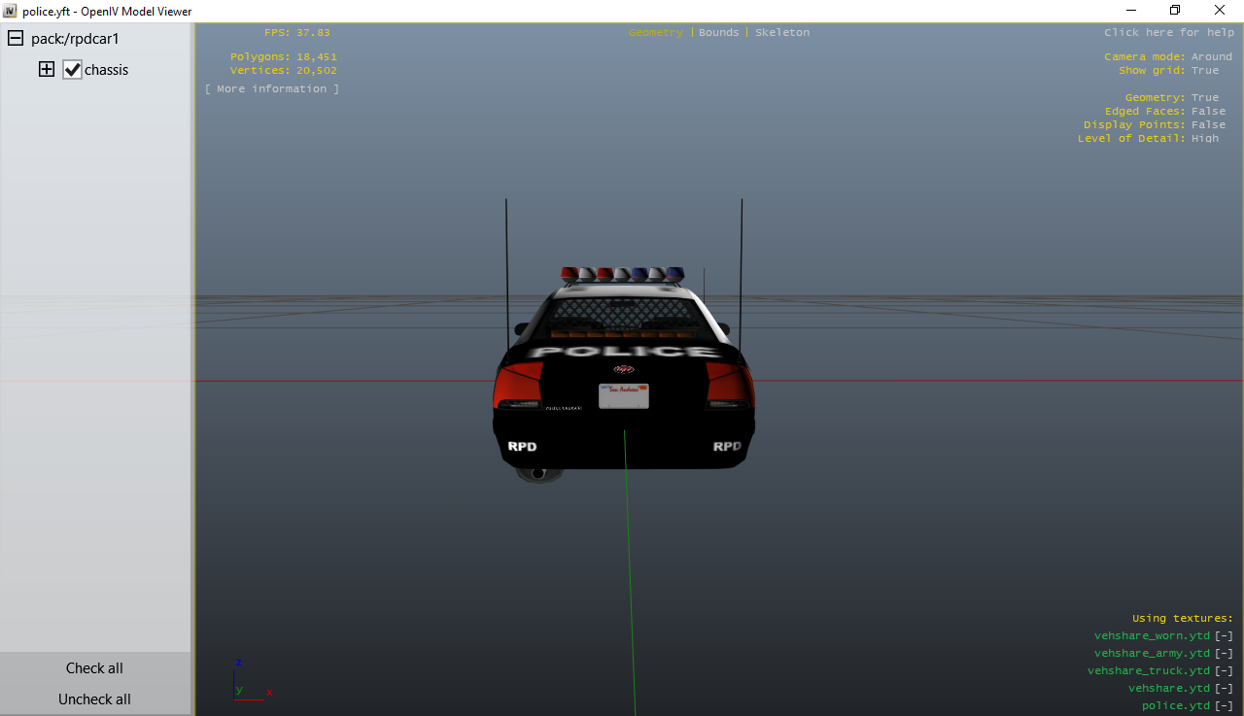Expand the chassis tree node
Viewport: 1244px width, 716px height.
click(46, 70)
